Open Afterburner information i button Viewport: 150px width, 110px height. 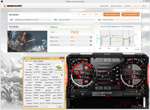116,60
